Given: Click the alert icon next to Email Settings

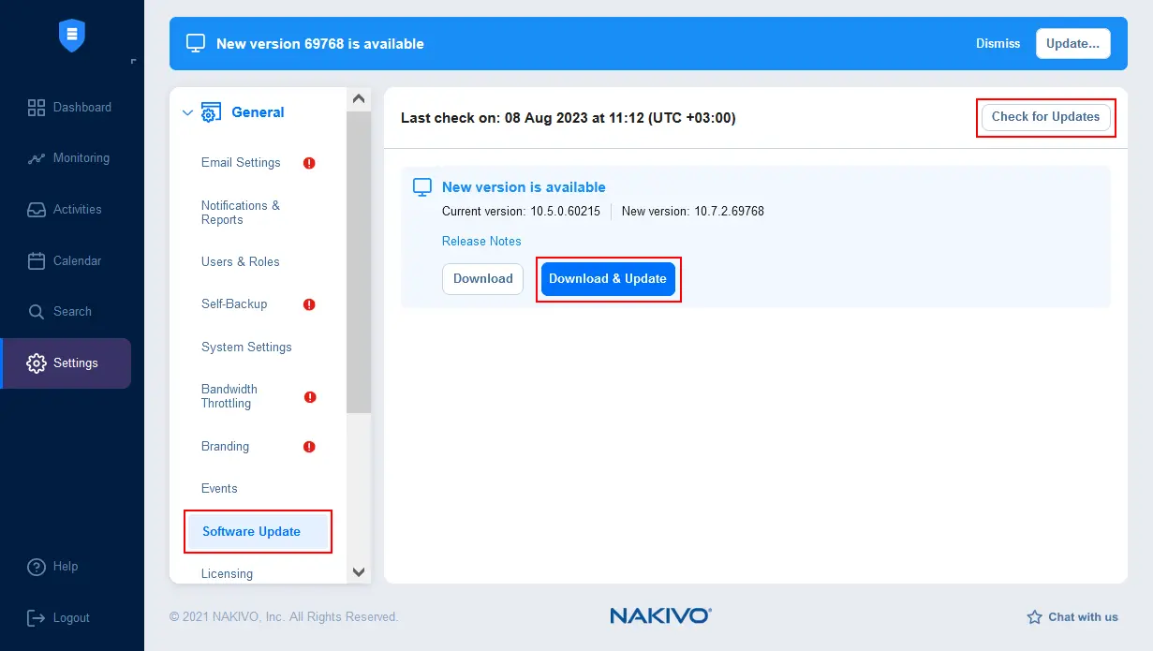Looking at the screenshot, I should pos(309,163).
